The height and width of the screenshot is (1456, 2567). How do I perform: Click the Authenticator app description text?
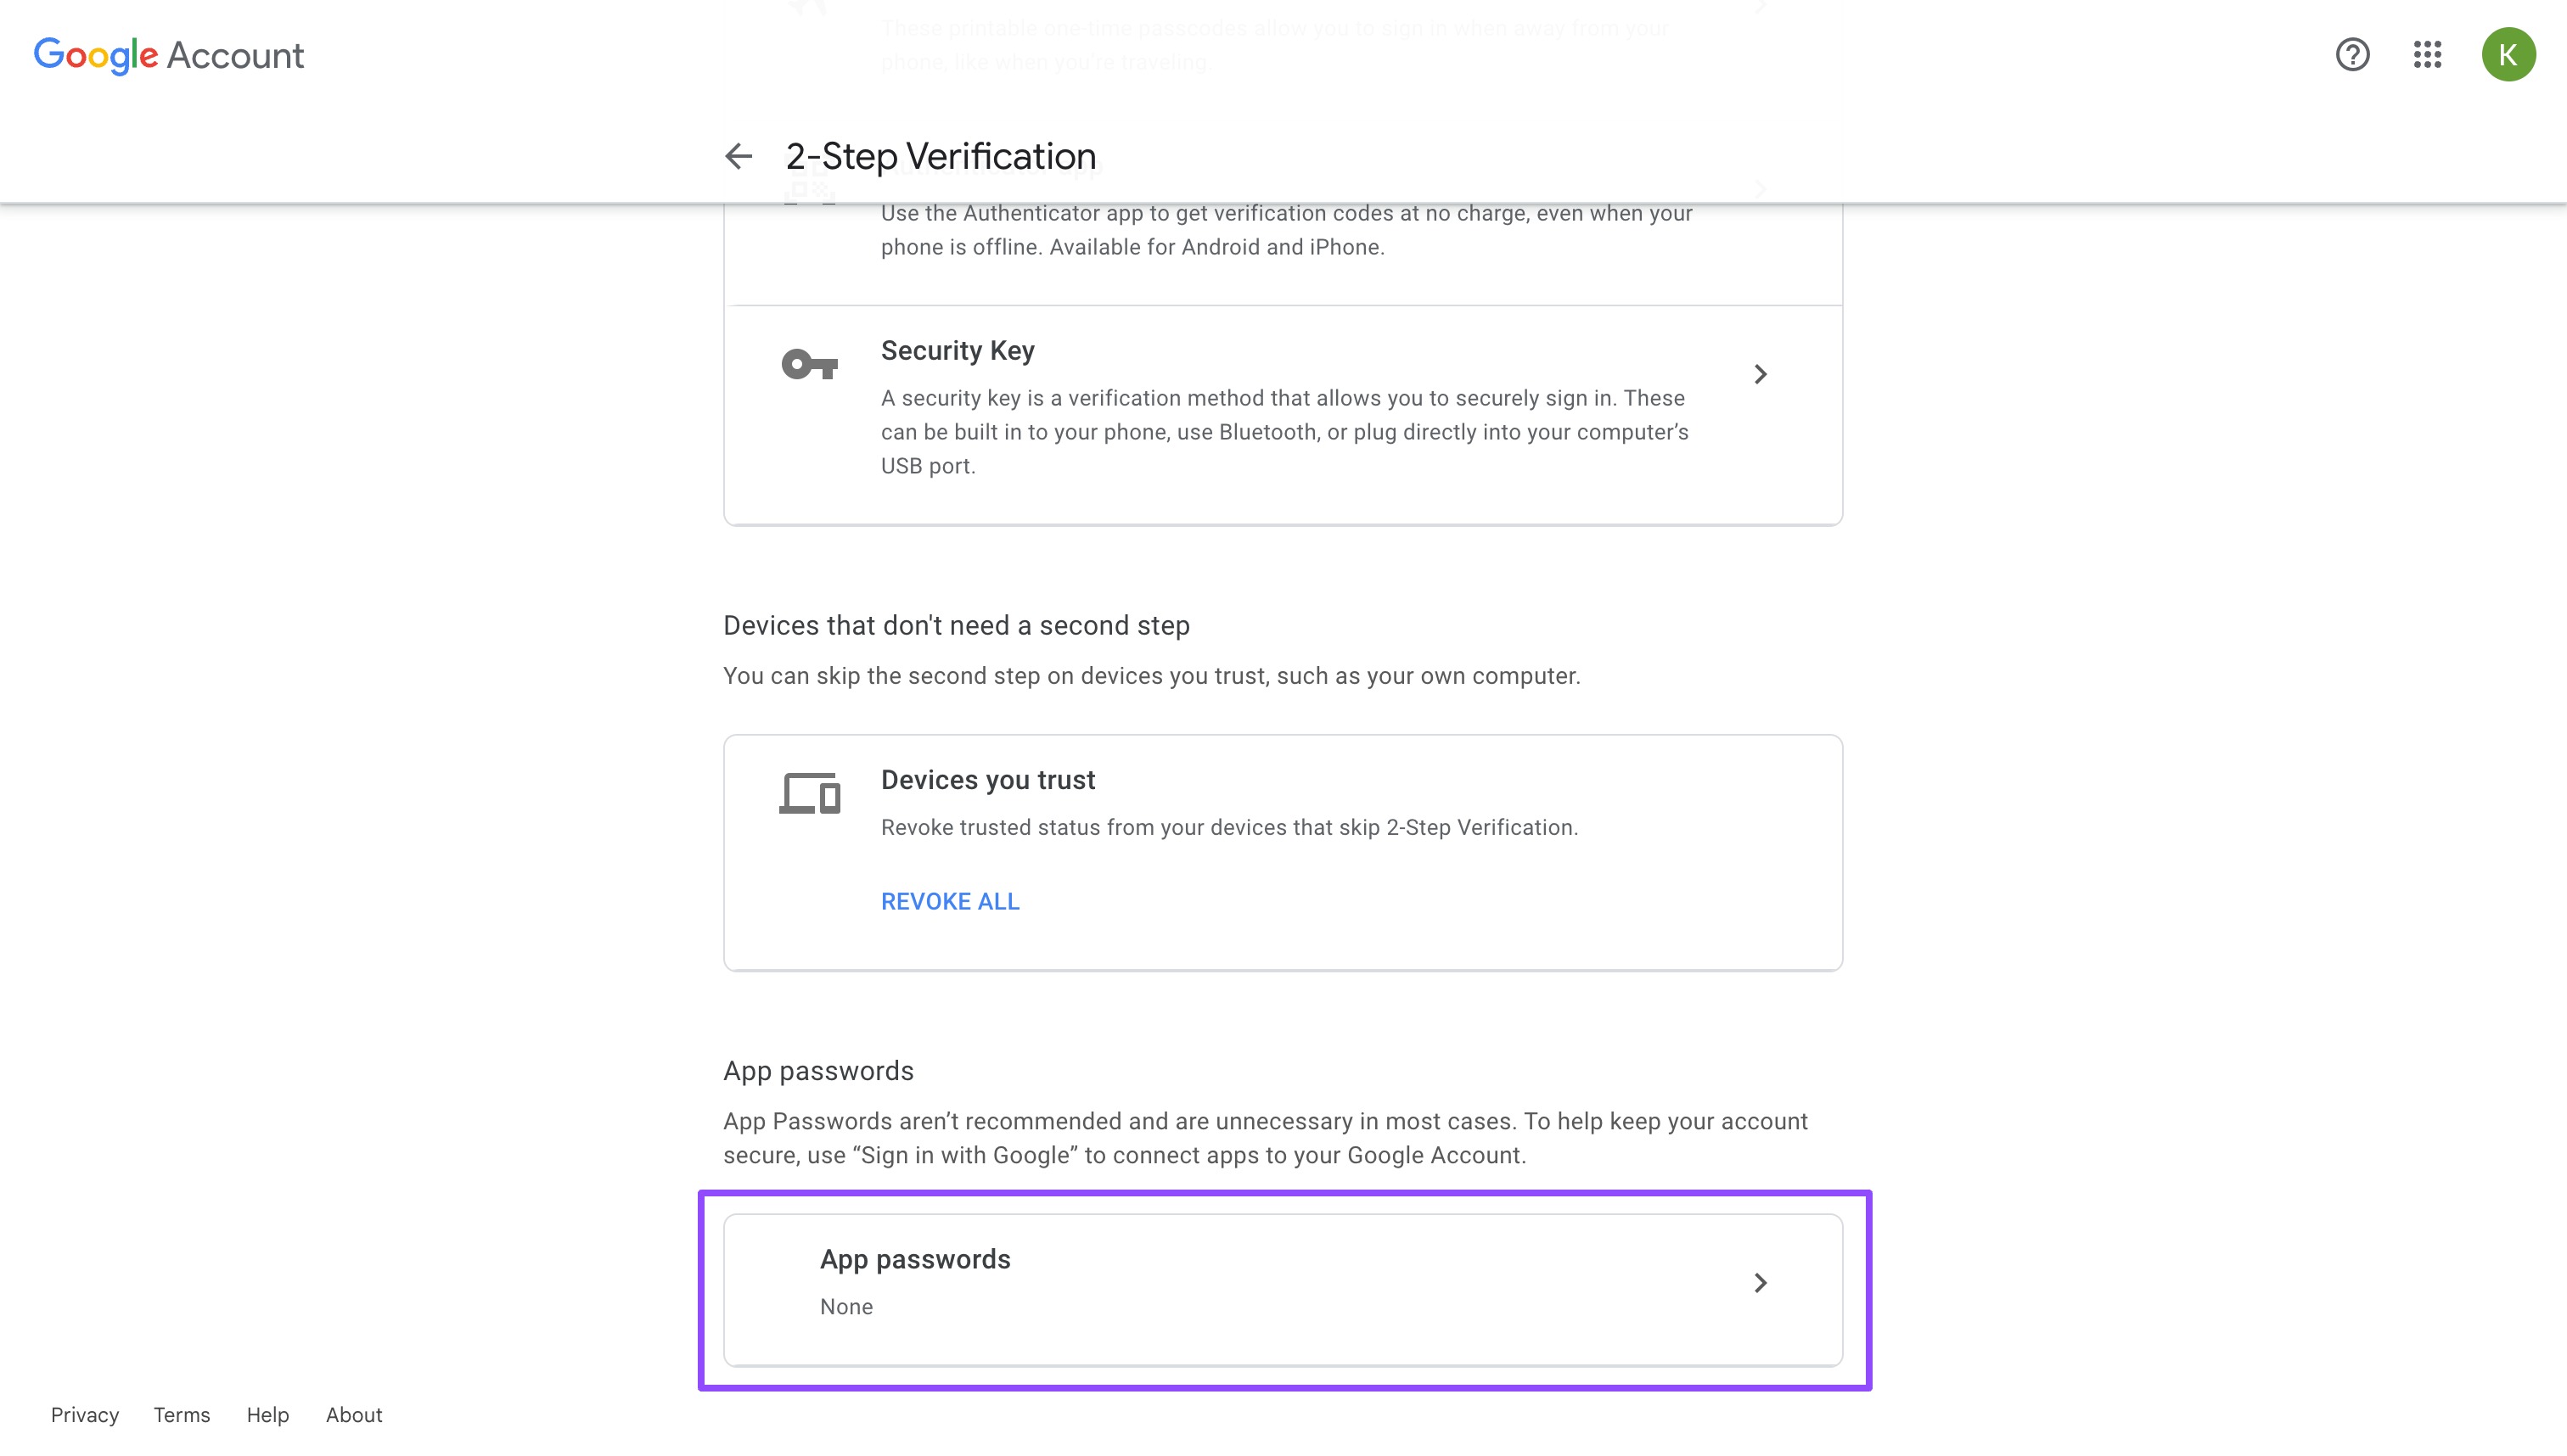(1287, 230)
